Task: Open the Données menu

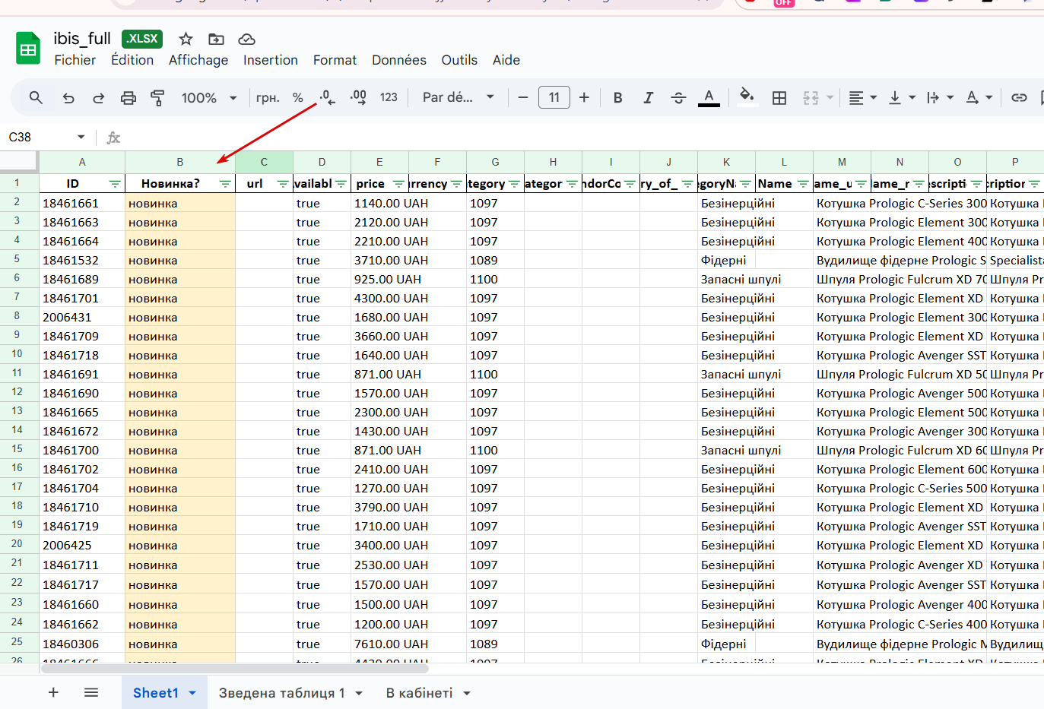Action: (x=399, y=60)
